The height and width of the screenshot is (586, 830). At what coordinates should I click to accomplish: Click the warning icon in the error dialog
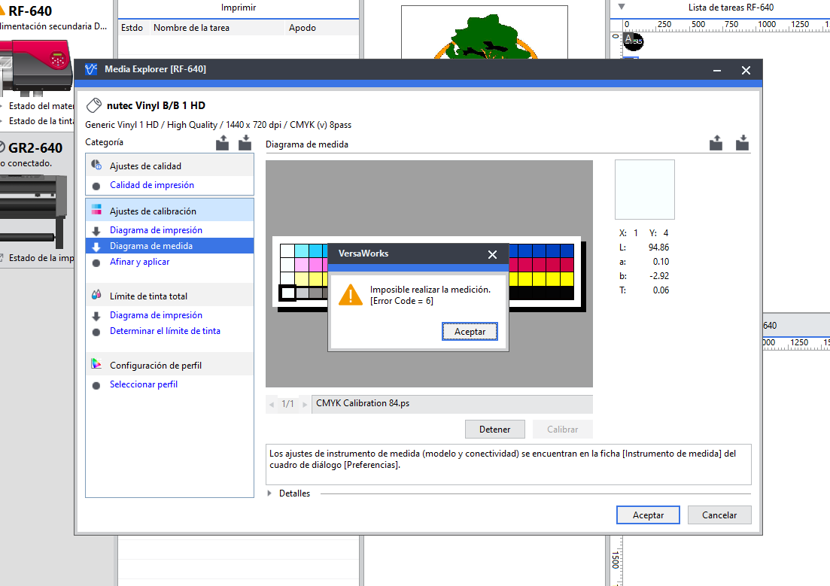point(351,295)
